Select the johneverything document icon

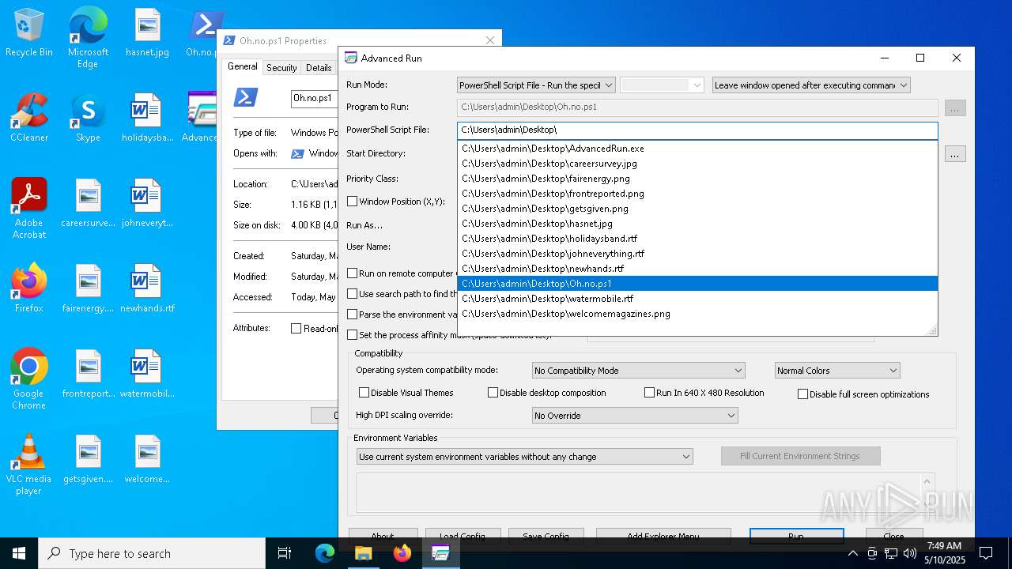click(147, 204)
